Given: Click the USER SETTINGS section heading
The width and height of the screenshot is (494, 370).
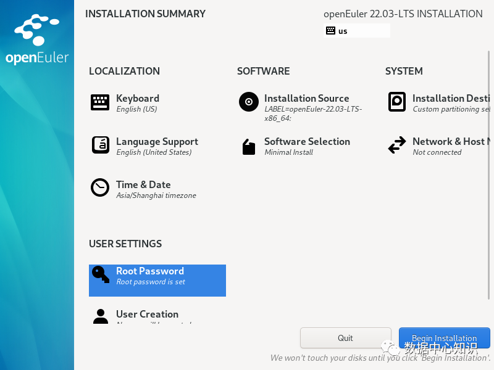Looking at the screenshot, I should (125, 244).
